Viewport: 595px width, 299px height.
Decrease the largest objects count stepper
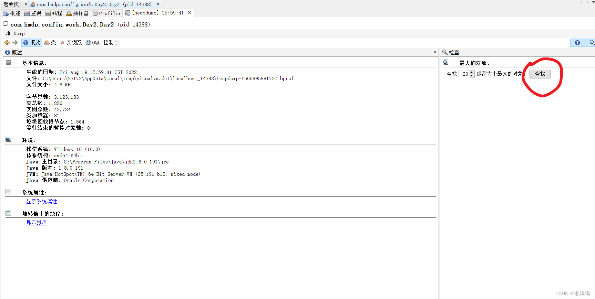tap(472, 76)
